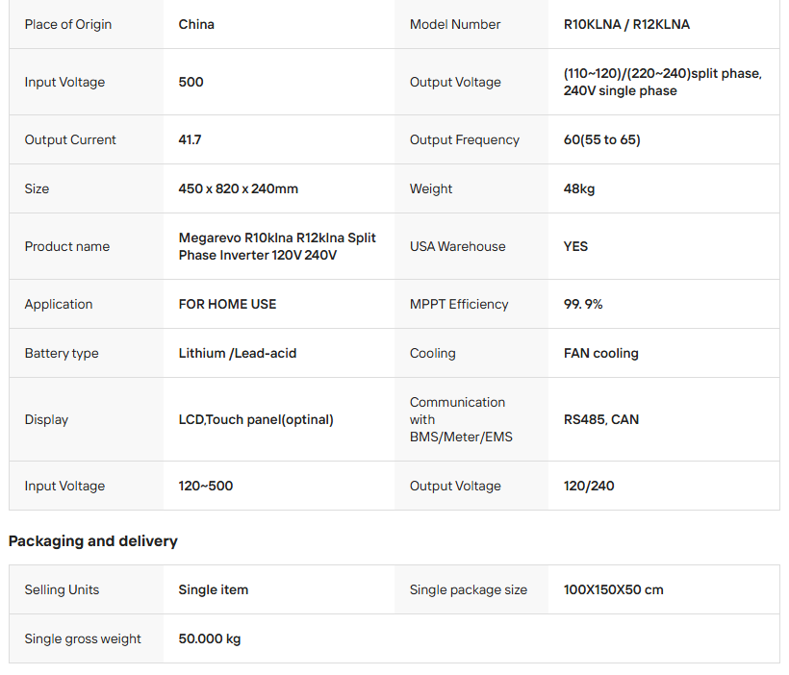The width and height of the screenshot is (789, 675).
Task: Click the 'Packaging and delivery' heading
Action: coord(93,540)
